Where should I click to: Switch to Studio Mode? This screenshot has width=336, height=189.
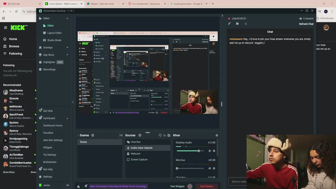pyautogui.click(x=54, y=40)
